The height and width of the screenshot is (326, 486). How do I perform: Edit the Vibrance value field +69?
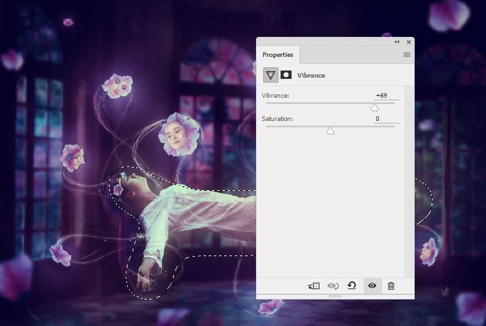click(x=386, y=96)
